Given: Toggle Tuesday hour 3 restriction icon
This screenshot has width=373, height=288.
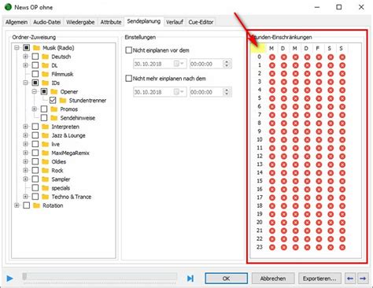Looking at the screenshot, I should point(284,82).
